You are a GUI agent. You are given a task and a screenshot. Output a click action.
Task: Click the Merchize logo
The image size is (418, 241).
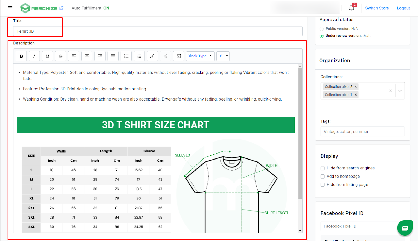39,8
